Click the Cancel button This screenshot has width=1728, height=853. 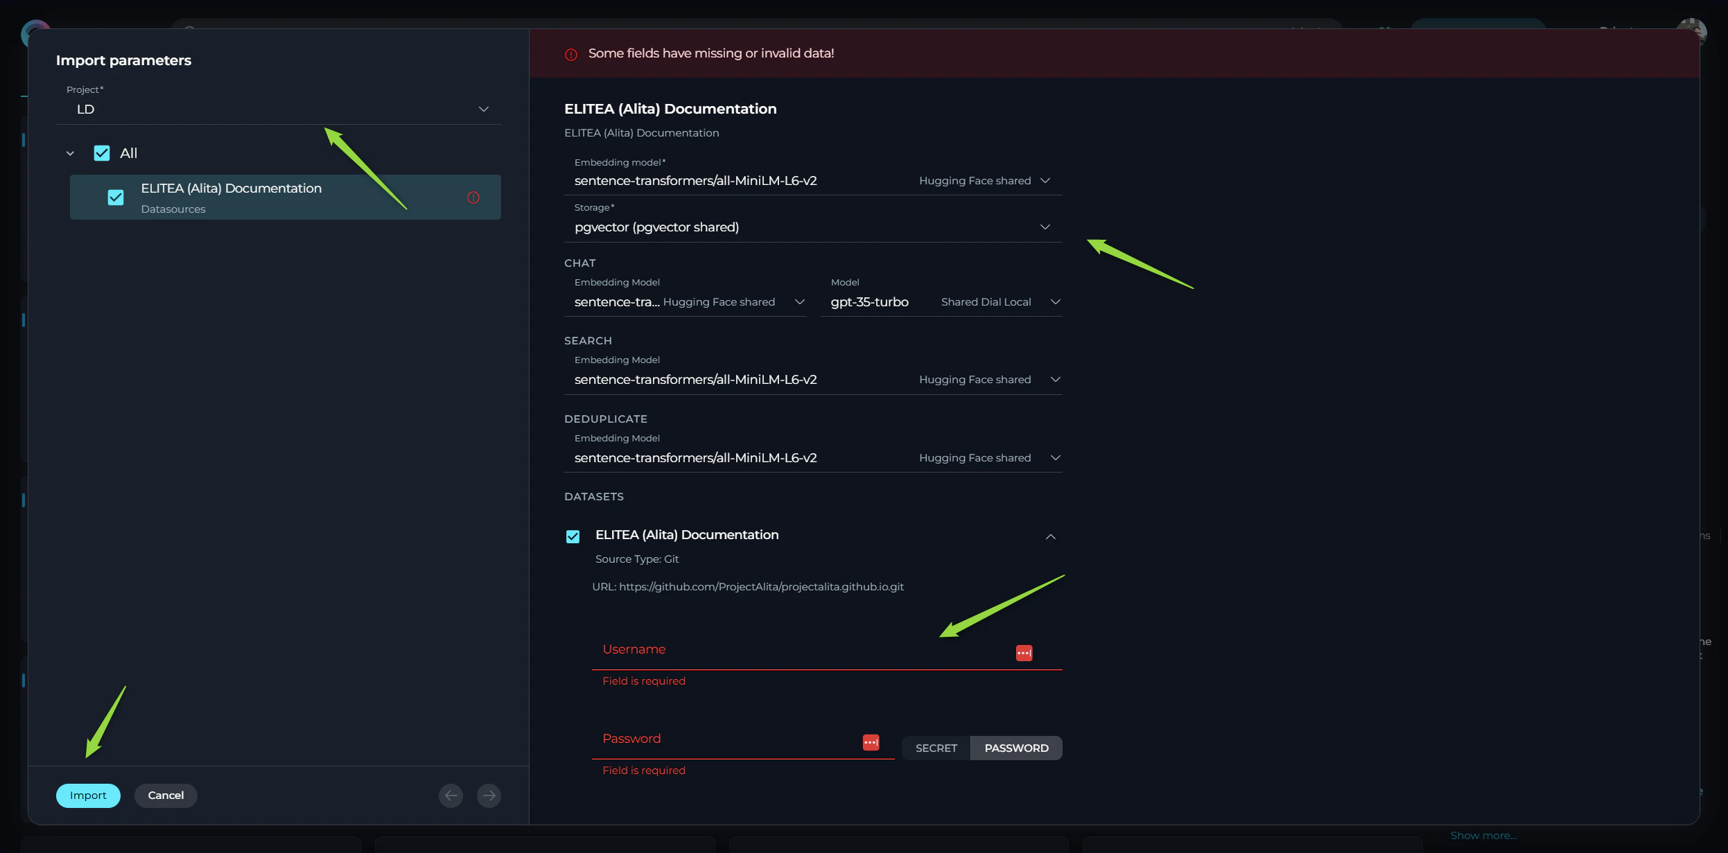pyautogui.click(x=166, y=795)
